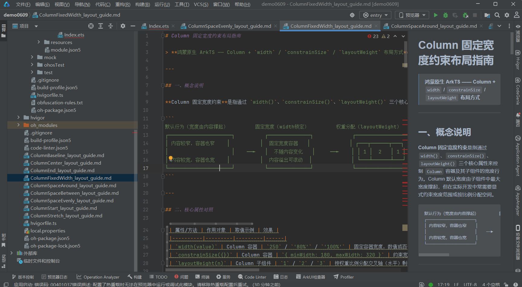This screenshot has height=287, width=522.
Task: Start debugging with the bug icon
Action: coord(445,15)
